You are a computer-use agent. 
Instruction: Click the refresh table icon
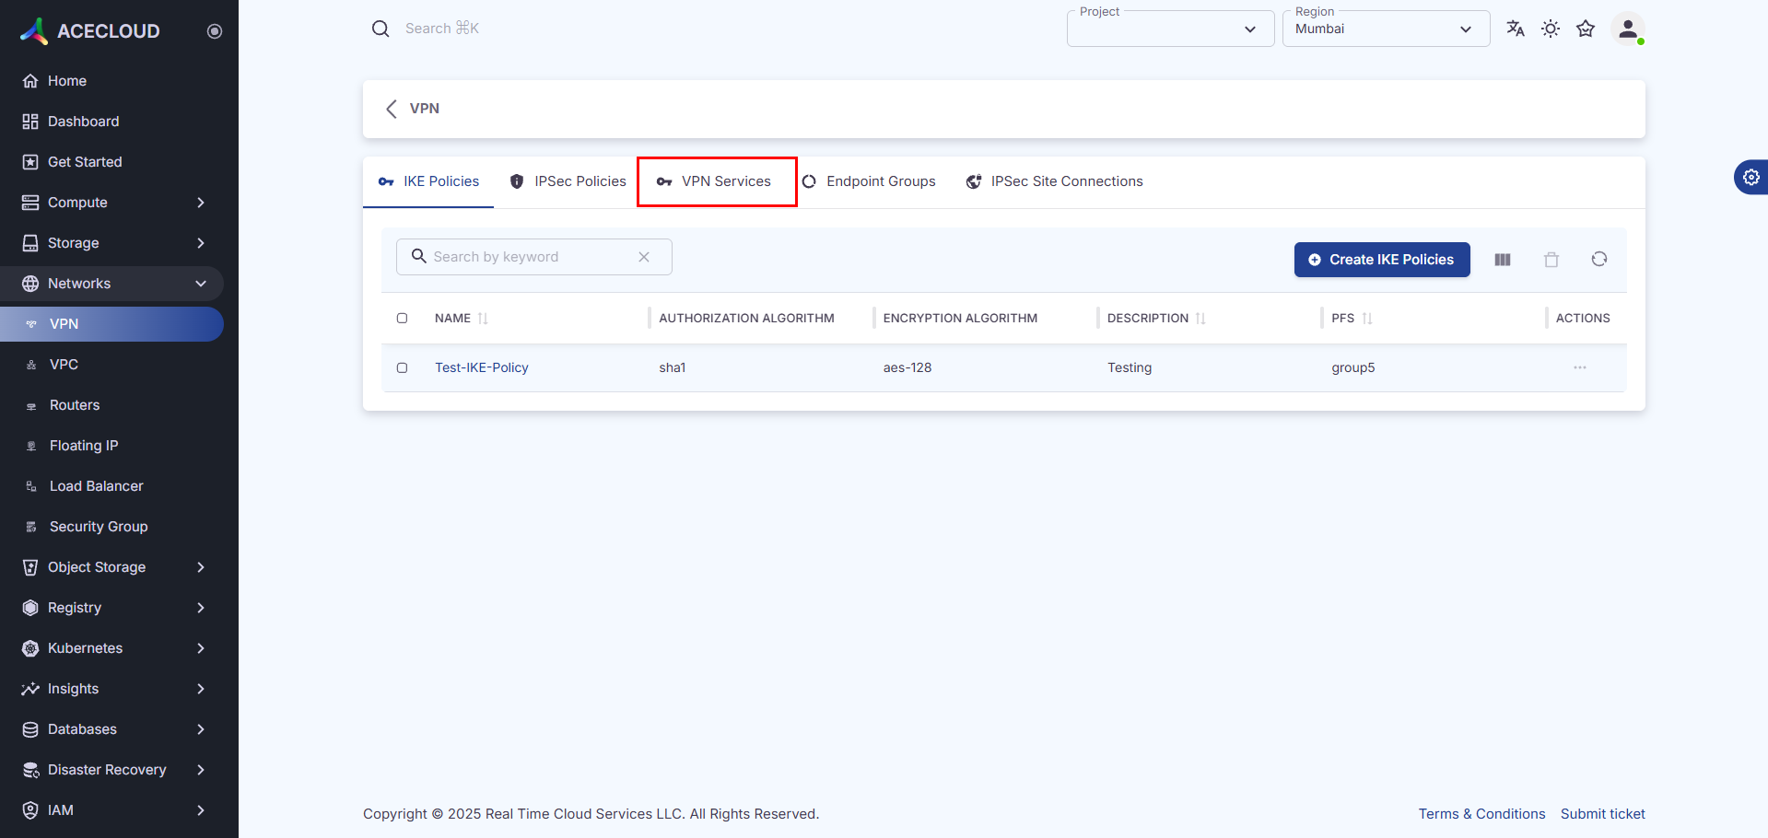click(x=1599, y=260)
